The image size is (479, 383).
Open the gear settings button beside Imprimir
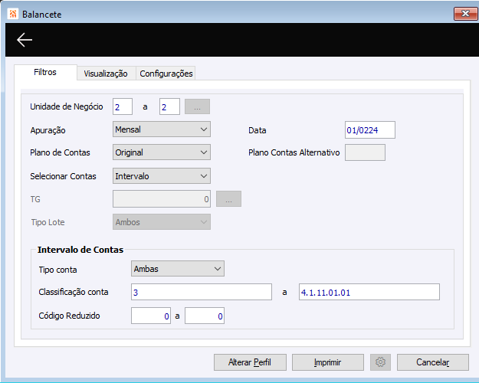[380, 362]
